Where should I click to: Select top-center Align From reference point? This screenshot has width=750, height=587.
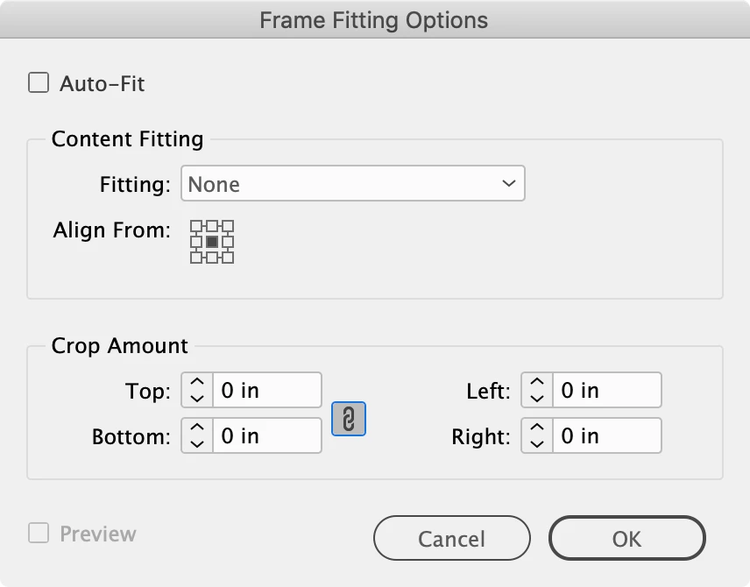(212, 226)
